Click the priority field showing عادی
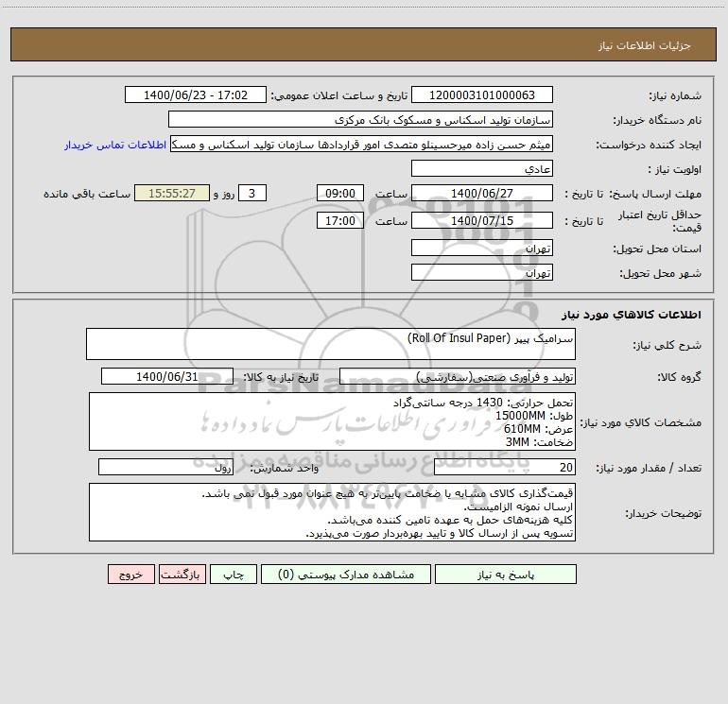The width and height of the screenshot is (728, 704). point(482,169)
